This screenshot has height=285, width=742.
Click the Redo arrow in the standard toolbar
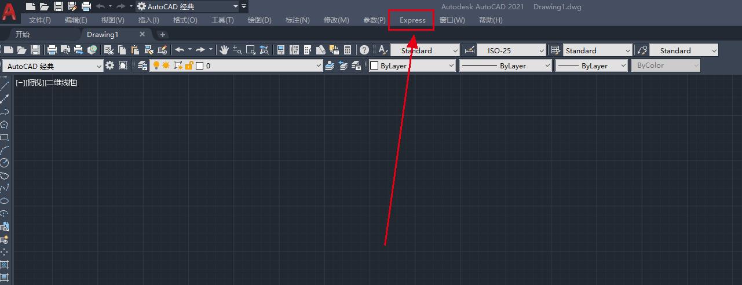200,50
